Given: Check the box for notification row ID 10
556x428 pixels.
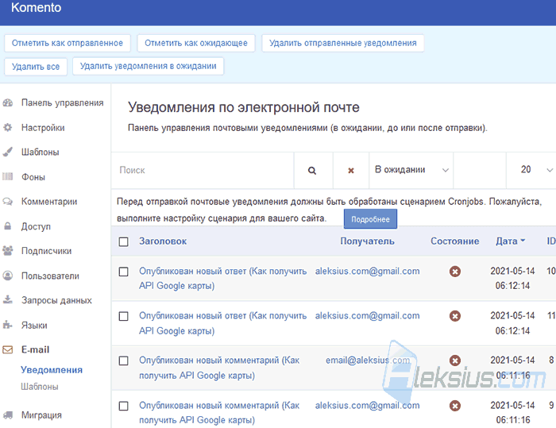Looking at the screenshot, I should tap(123, 272).
